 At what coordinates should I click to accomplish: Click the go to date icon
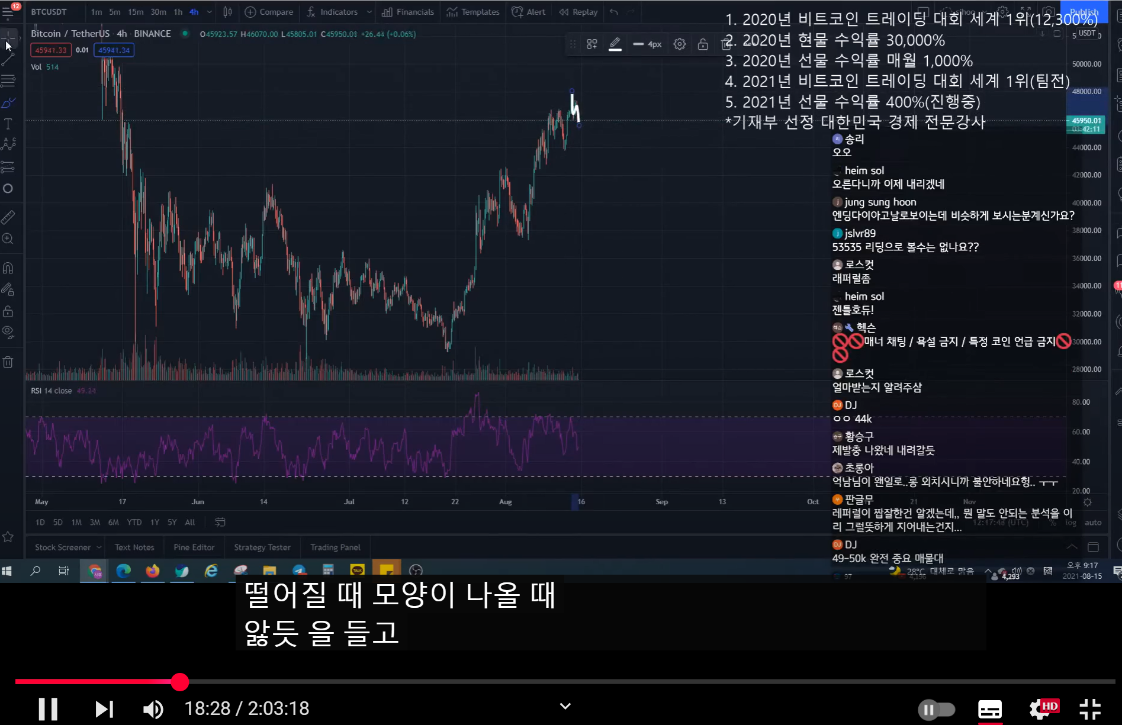click(x=220, y=522)
